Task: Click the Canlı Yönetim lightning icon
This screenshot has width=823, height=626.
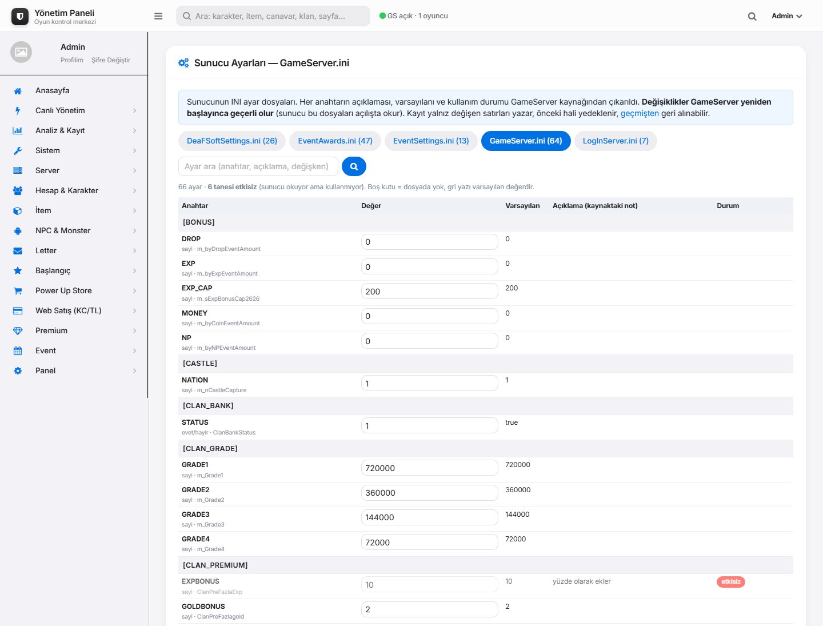Action: [18, 111]
